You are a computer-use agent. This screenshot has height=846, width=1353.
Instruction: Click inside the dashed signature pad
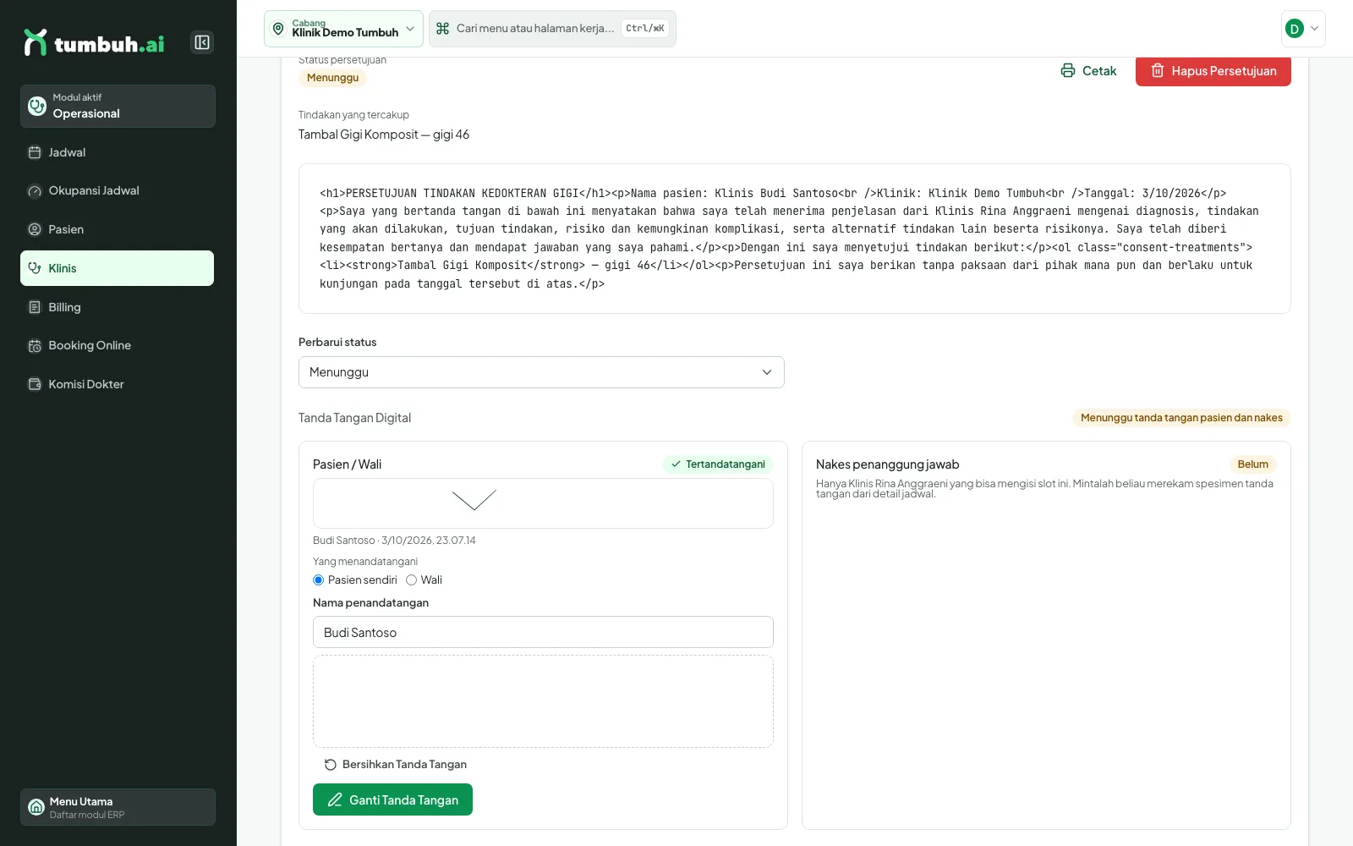tap(543, 701)
